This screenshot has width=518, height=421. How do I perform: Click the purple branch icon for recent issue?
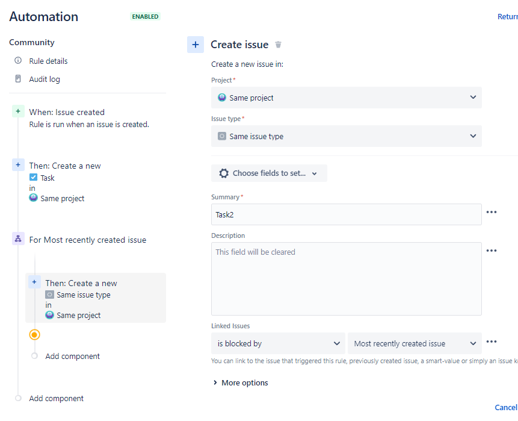[18, 239]
